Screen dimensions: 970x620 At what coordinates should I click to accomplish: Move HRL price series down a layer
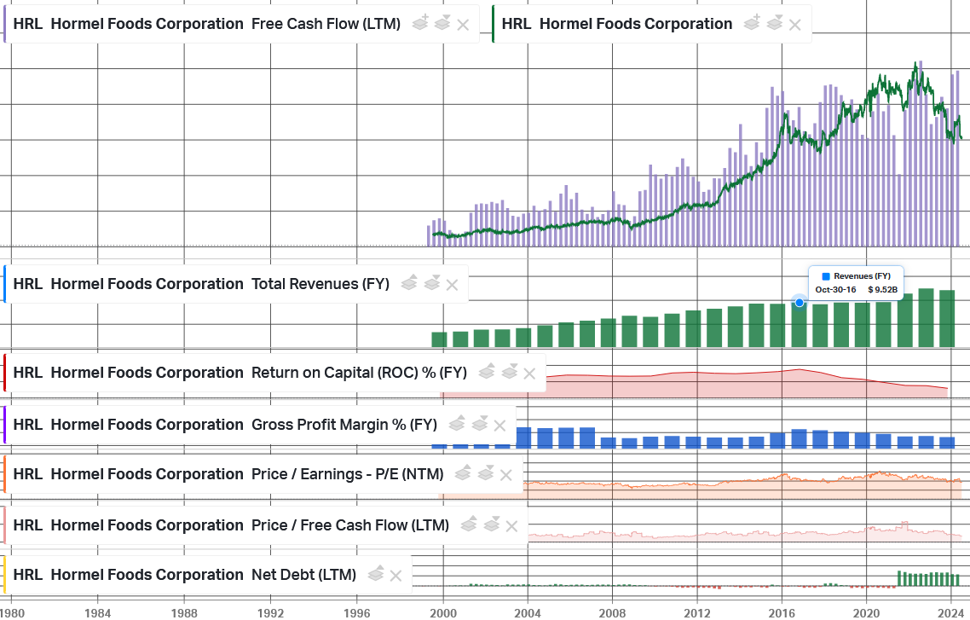(775, 23)
